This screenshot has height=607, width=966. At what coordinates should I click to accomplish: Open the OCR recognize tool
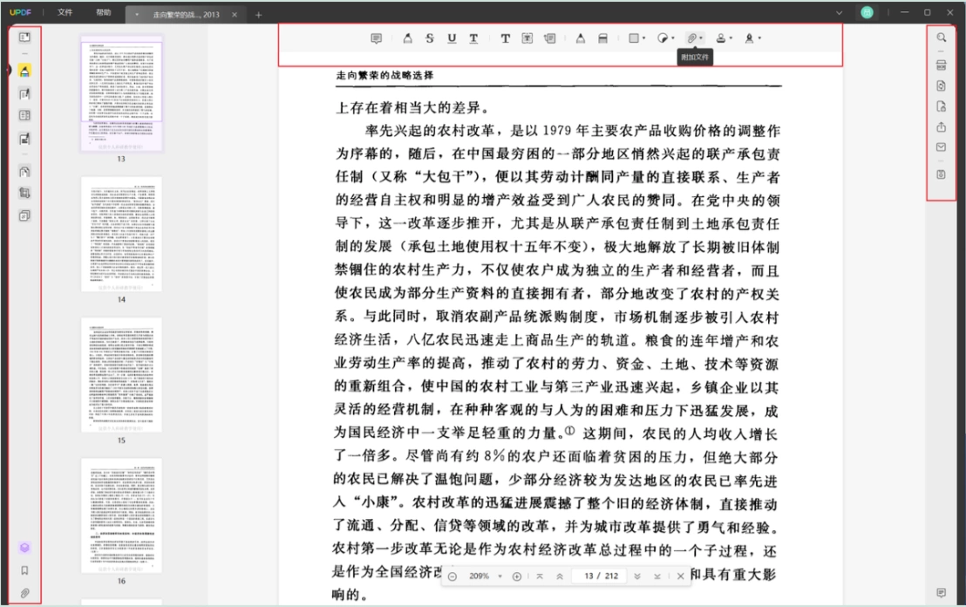click(942, 65)
